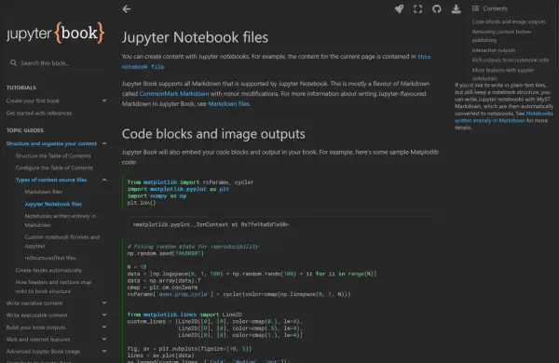Open 'Configure the Table of Contents'
Viewport: 559px width, 363px height.
point(54,168)
